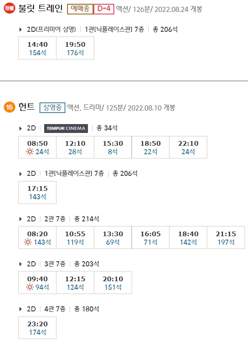
Task: Click the arrow beside 2D(프리미어 상영)
Action: [x=20, y=29]
